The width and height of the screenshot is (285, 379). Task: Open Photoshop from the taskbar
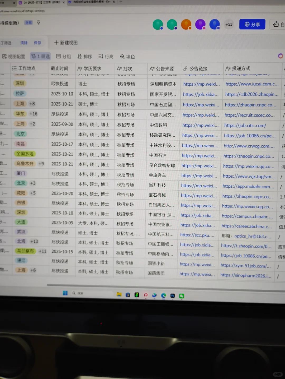click(x=172, y=296)
